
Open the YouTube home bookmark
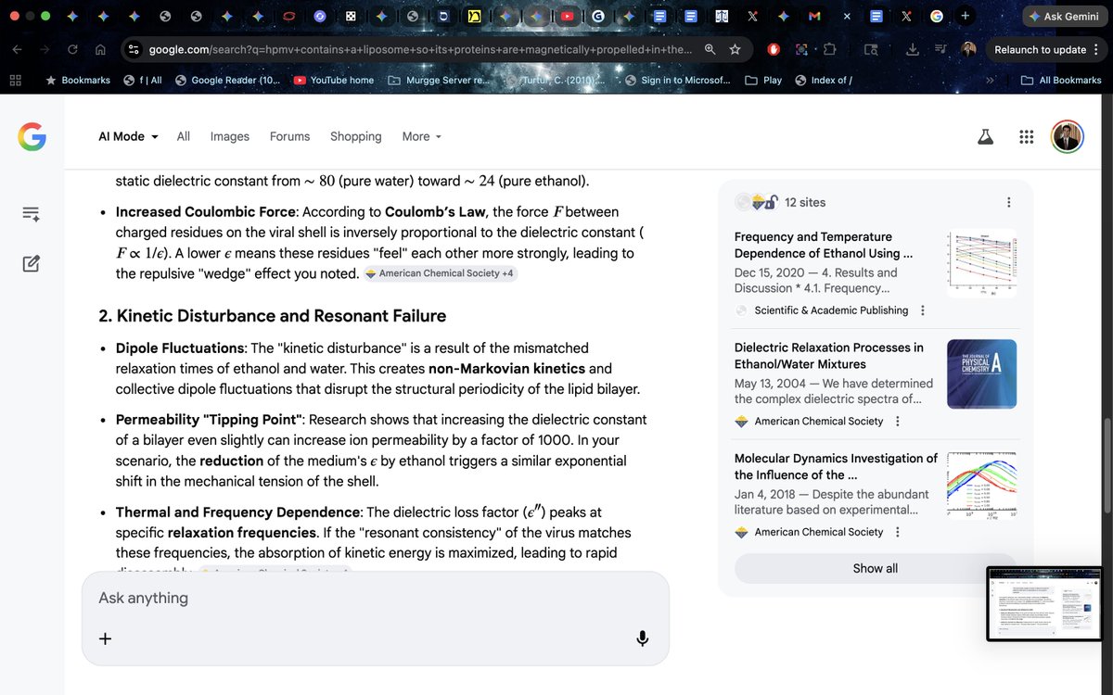(333, 81)
